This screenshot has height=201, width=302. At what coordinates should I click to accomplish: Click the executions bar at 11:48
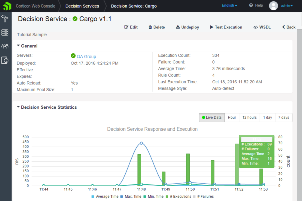[139, 170]
